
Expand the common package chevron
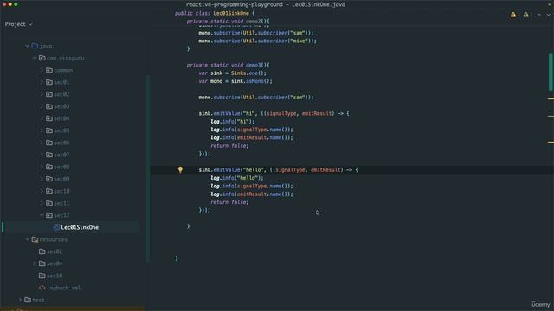tap(42, 70)
